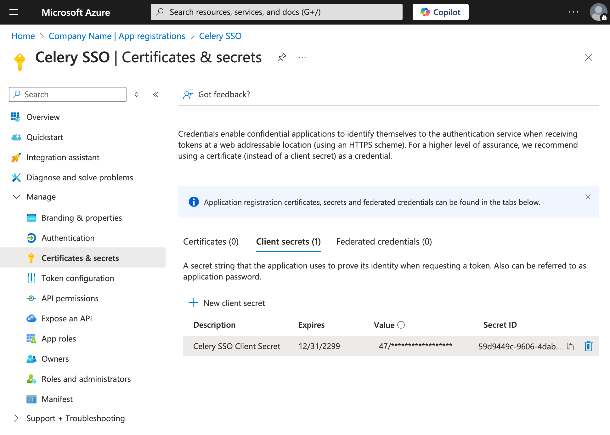Delete the Celery SSO Client Secret with trash icon
Image resolution: width=610 pixels, height=435 pixels.
point(588,346)
